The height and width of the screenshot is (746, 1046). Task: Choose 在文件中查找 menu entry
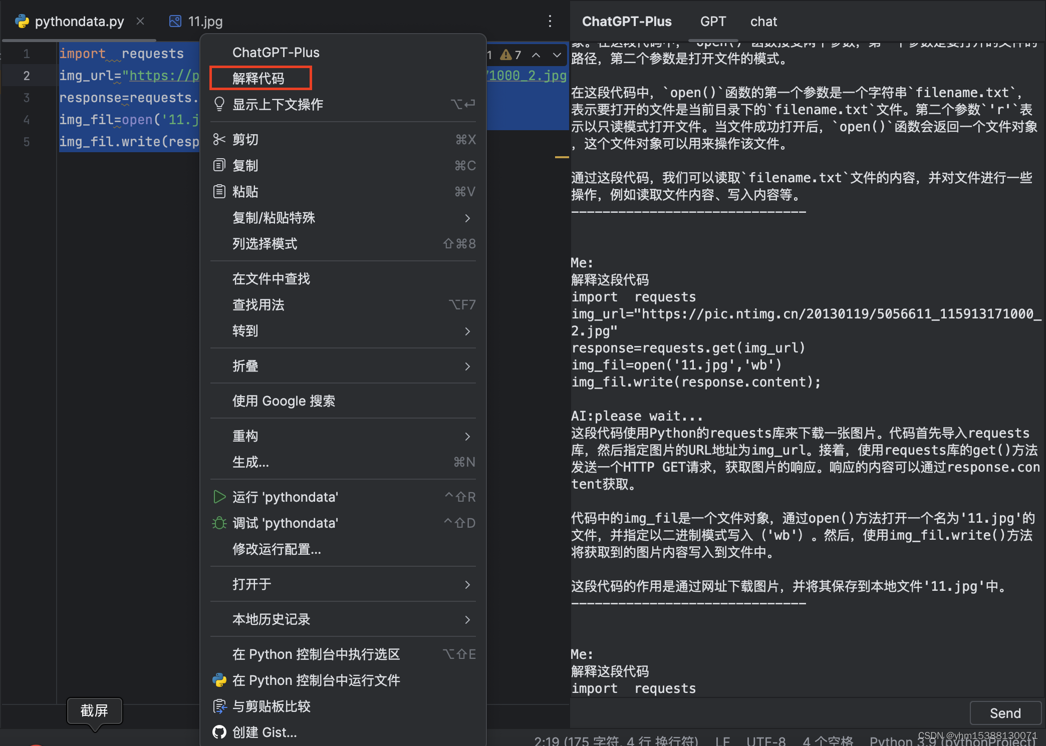(343, 278)
